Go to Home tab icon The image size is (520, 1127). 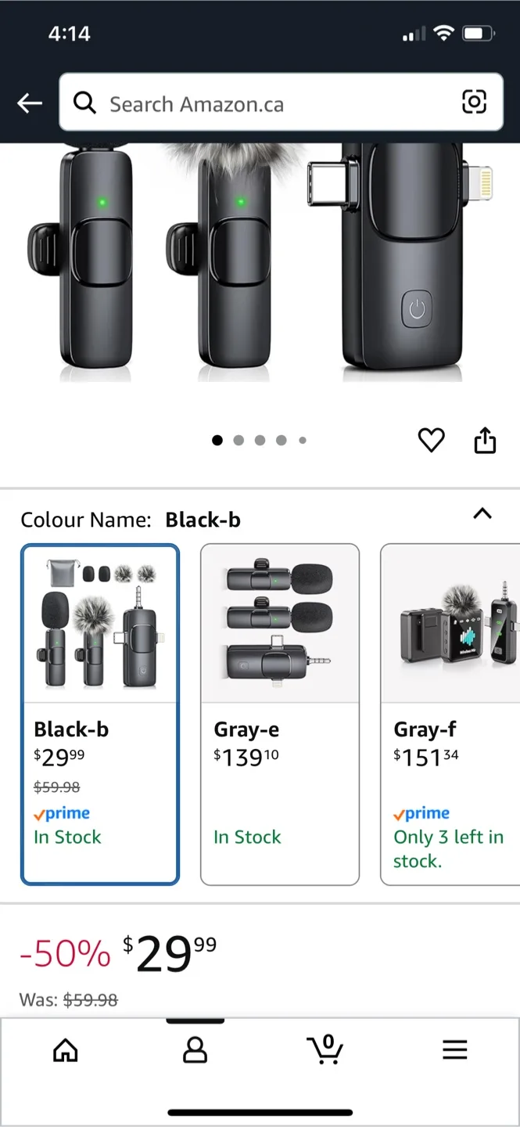(x=66, y=1050)
